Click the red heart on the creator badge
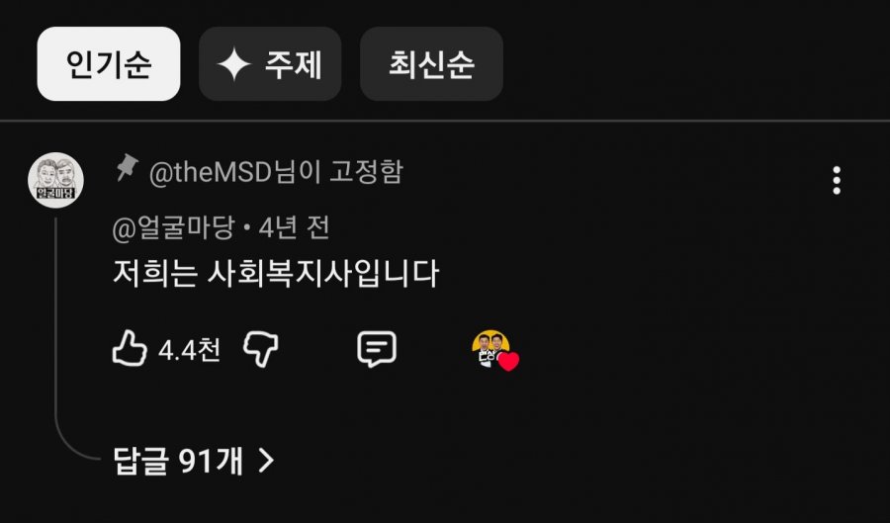The width and height of the screenshot is (890, 523). coord(508,361)
